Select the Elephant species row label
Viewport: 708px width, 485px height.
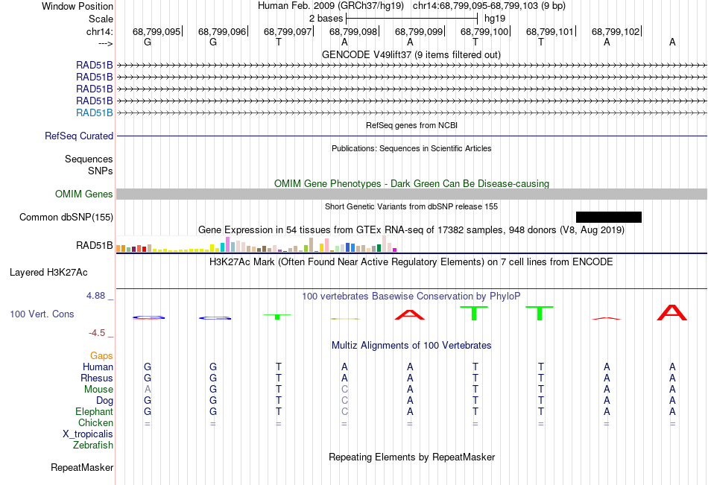pos(95,411)
